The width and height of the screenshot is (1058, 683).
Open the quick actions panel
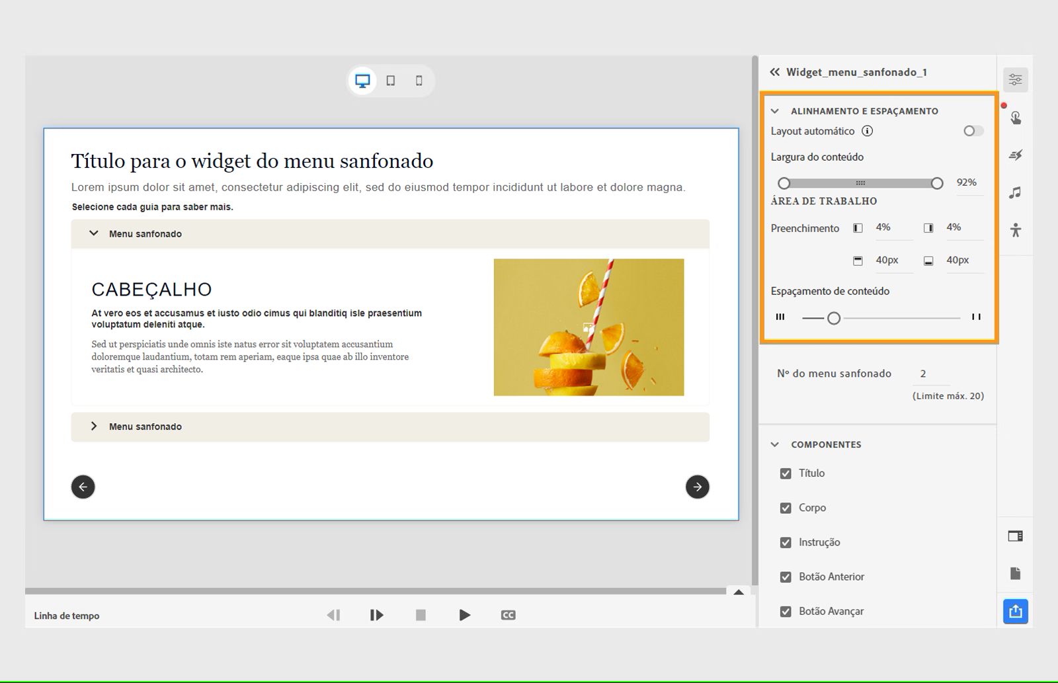[x=1016, y=155]
